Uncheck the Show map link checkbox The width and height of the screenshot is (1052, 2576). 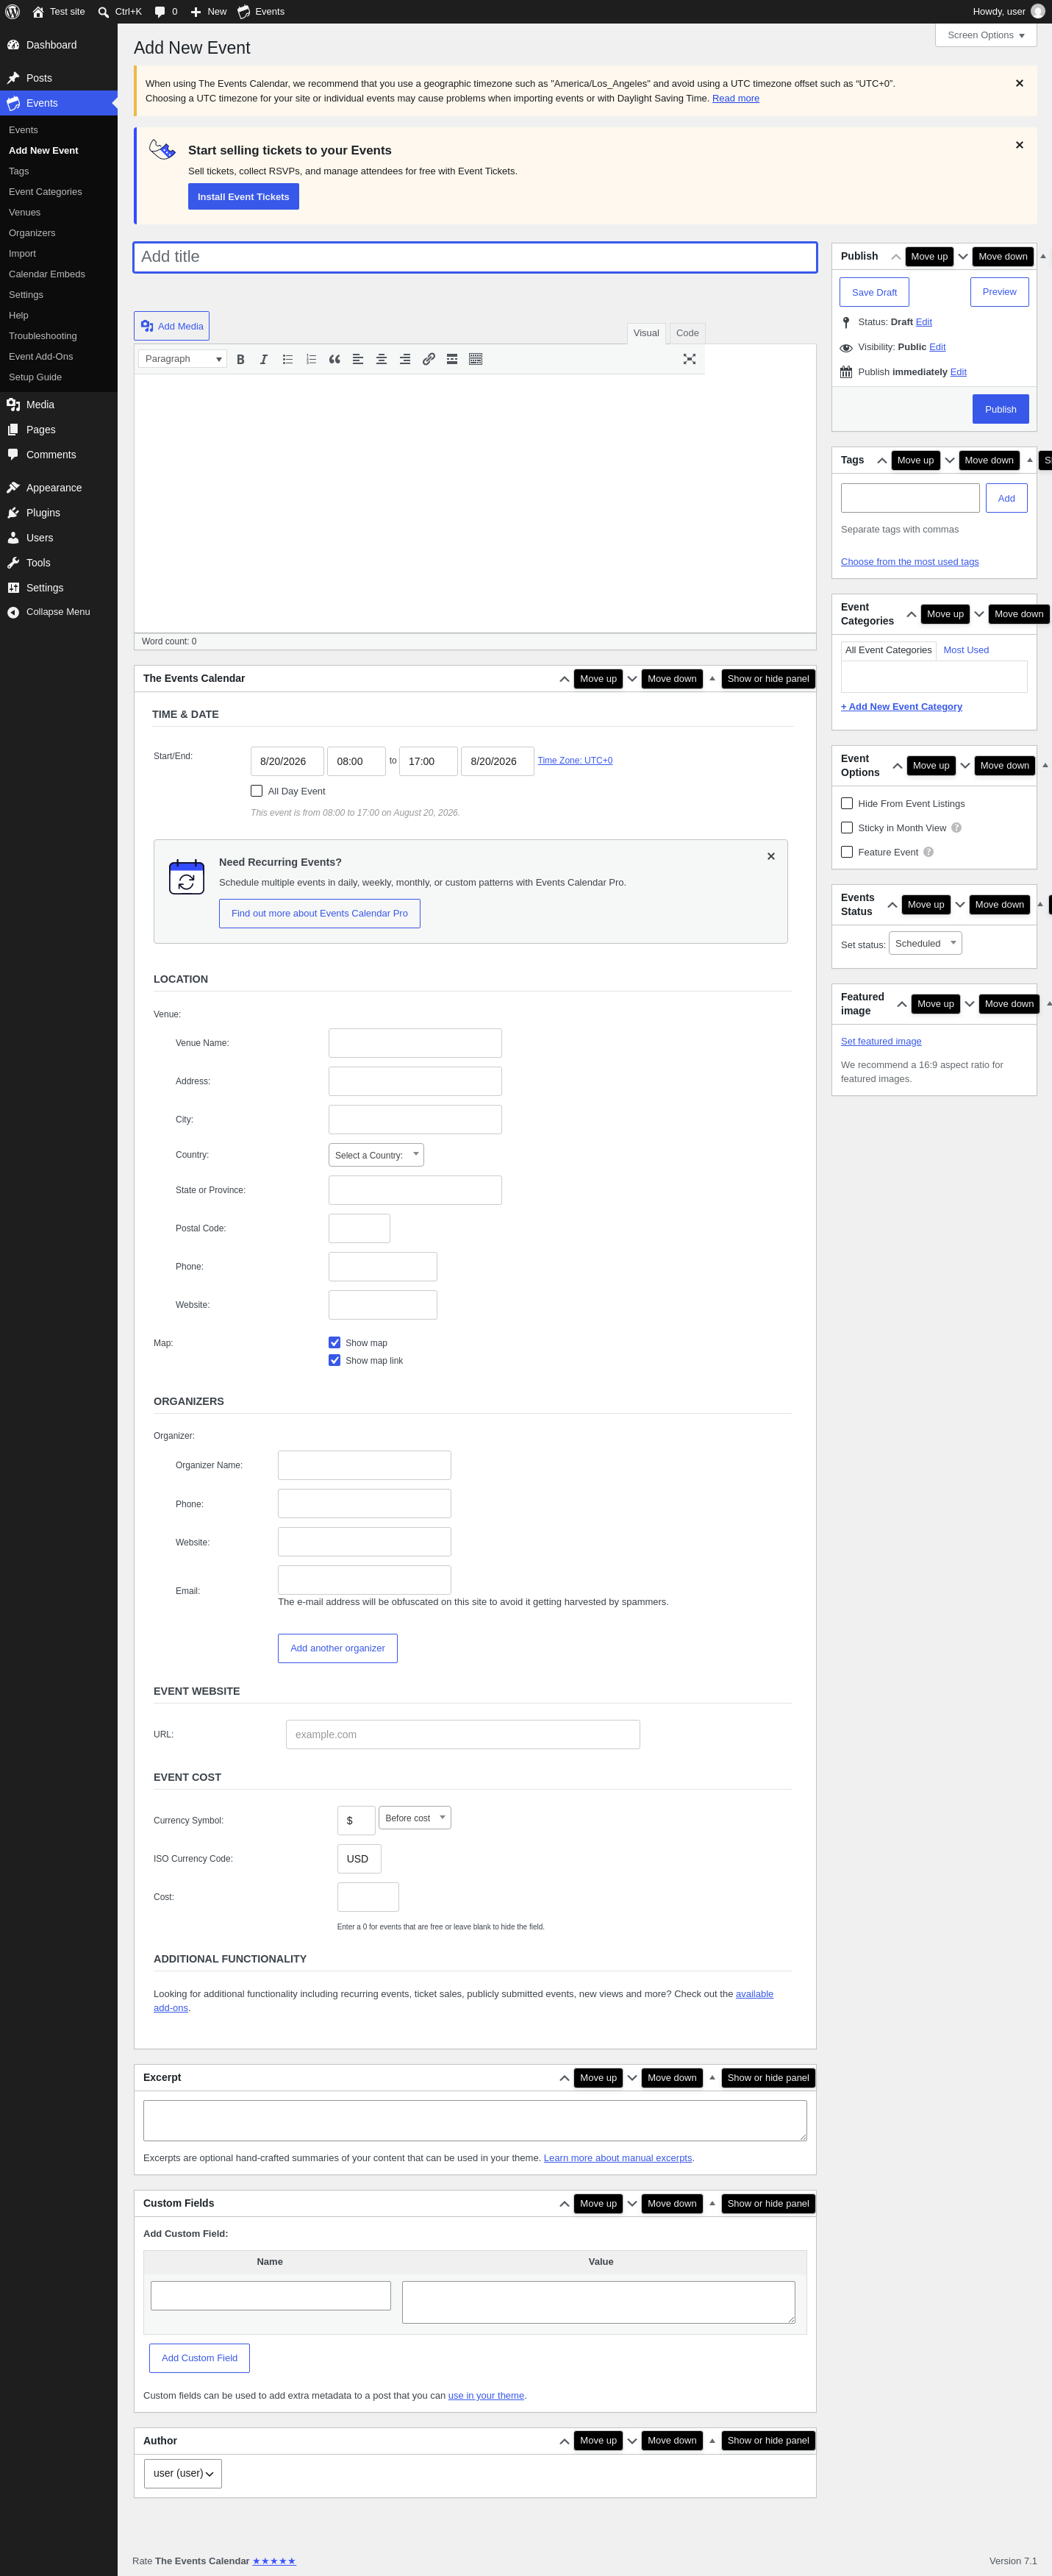[334, 1360]
